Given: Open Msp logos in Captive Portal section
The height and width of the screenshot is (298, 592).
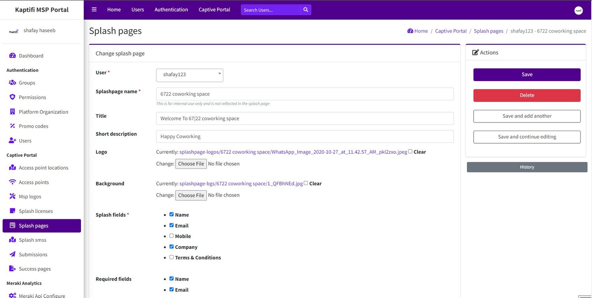Looking at the screenshot, I should coord(29,196).
